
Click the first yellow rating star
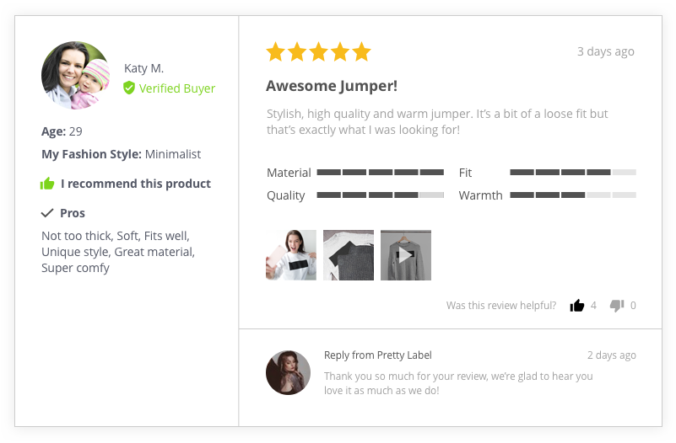[x=275, y=51]
